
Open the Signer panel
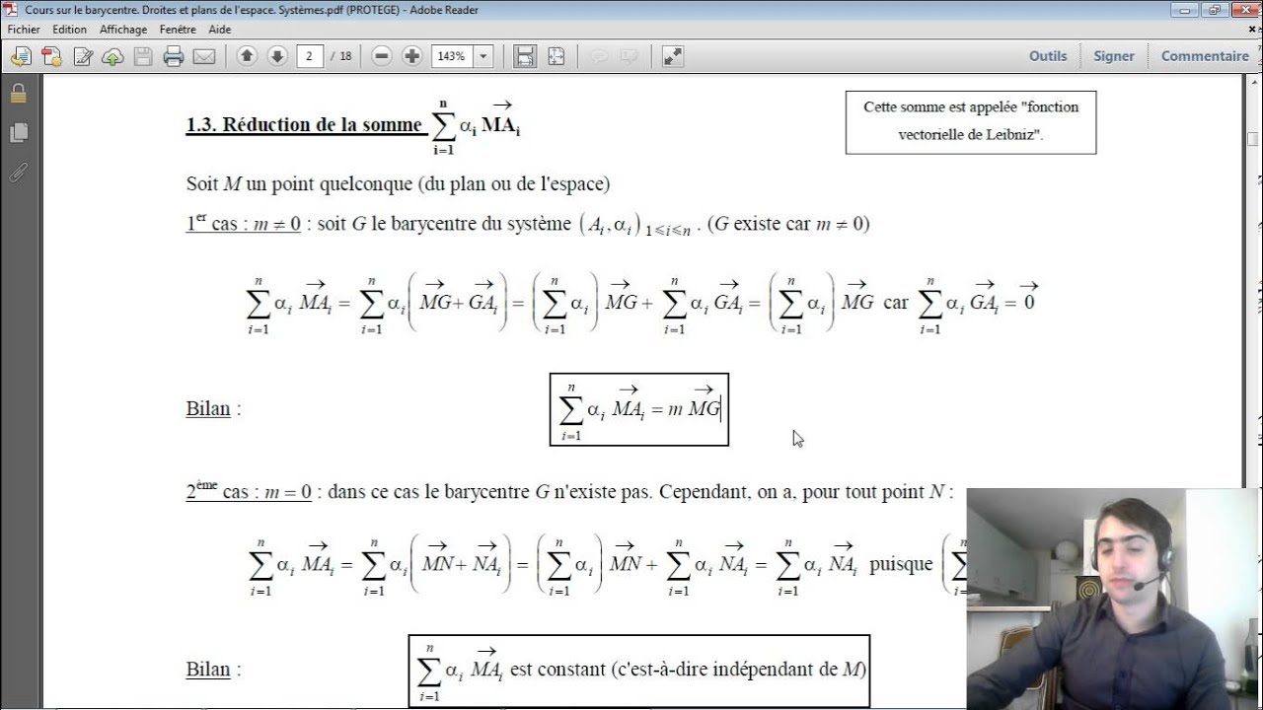1114,56
